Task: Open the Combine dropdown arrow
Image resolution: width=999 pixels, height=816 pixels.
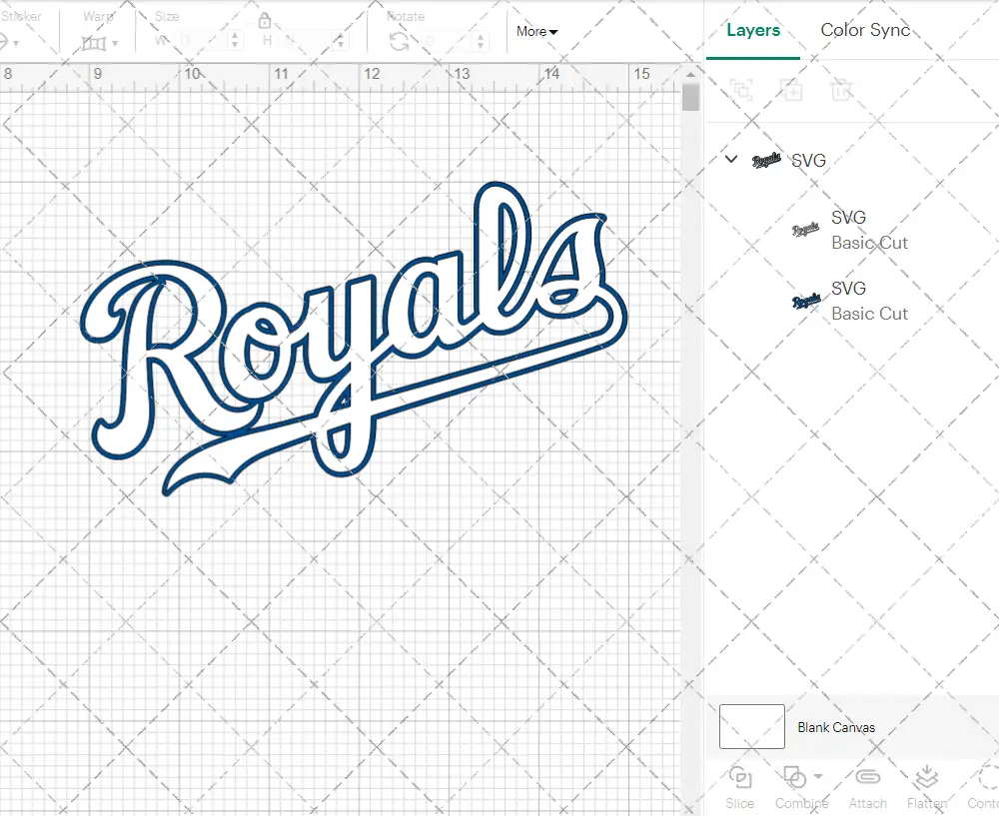Action: [x=818, y=776]
